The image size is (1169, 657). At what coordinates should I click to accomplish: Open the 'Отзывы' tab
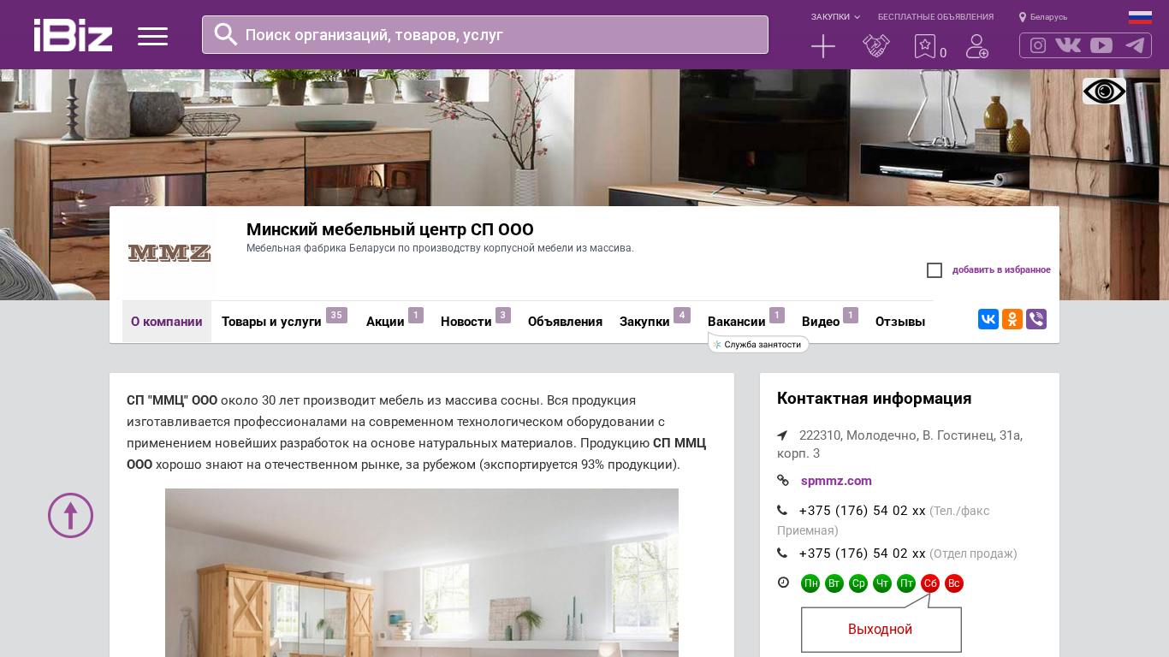click(900, 322)
